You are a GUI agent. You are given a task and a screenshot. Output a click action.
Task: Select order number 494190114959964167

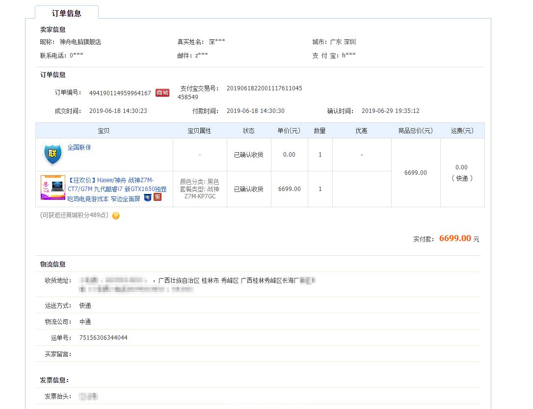coord(120,93)
